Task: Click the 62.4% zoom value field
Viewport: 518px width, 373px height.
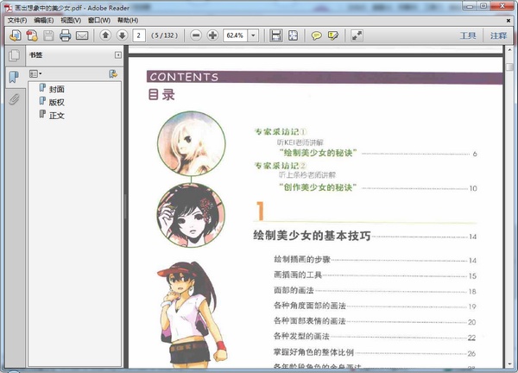Action: tap(235, 35)
